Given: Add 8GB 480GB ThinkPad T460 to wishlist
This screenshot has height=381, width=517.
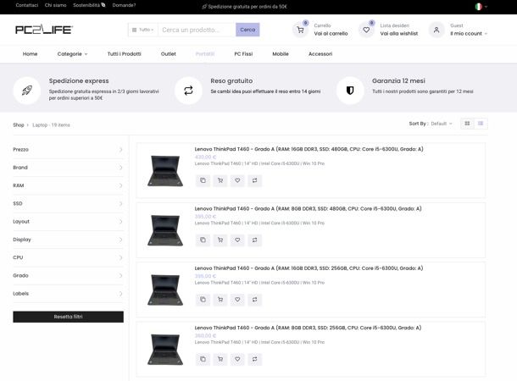Looking at the screenshot, I should coord(237,240).
